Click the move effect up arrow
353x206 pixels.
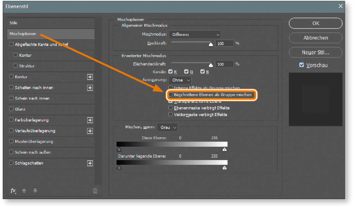pyautogui.click(x=24, y=191)
